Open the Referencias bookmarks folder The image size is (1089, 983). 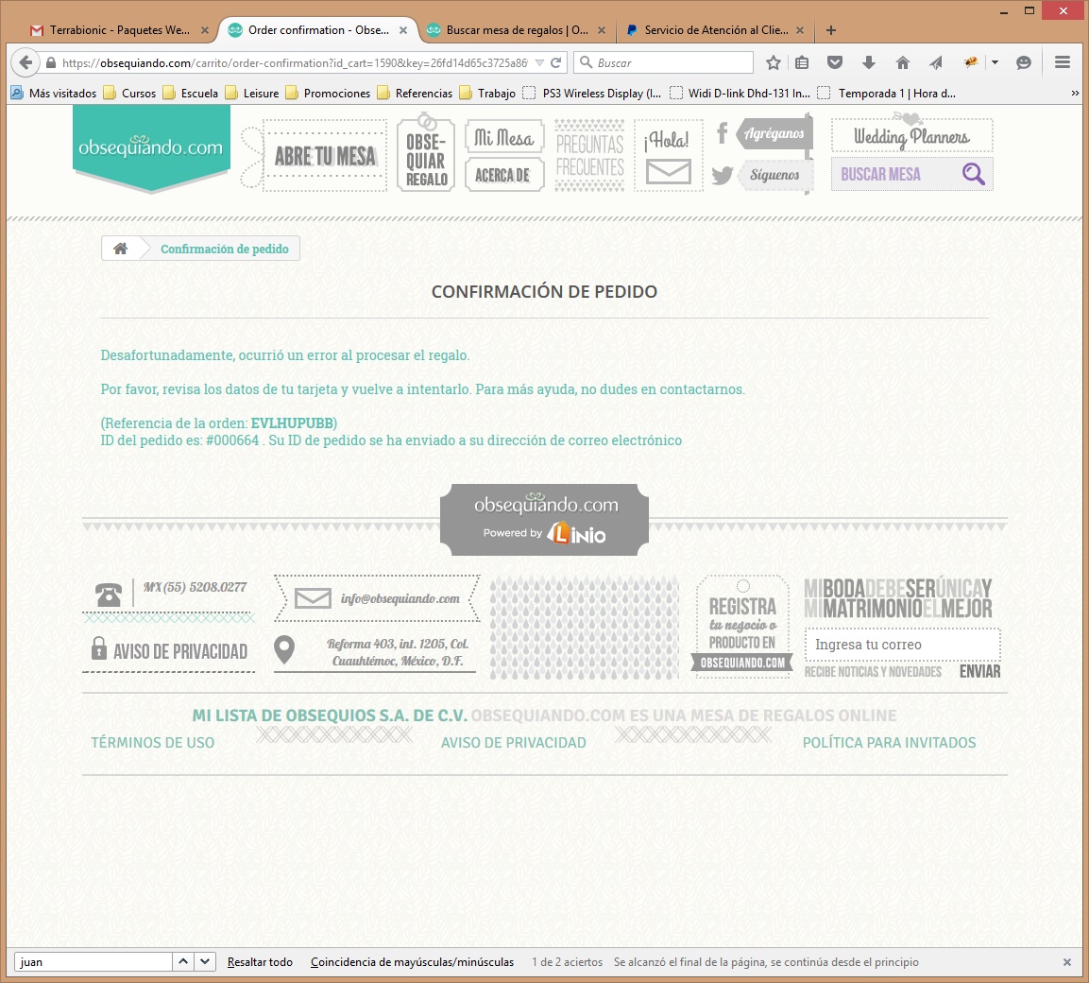tap(415, 94)
